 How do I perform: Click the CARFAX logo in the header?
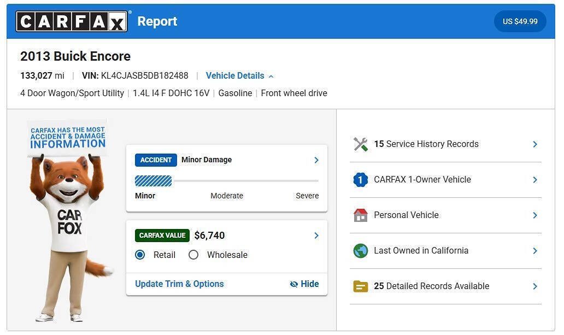(x=72, y=21)
